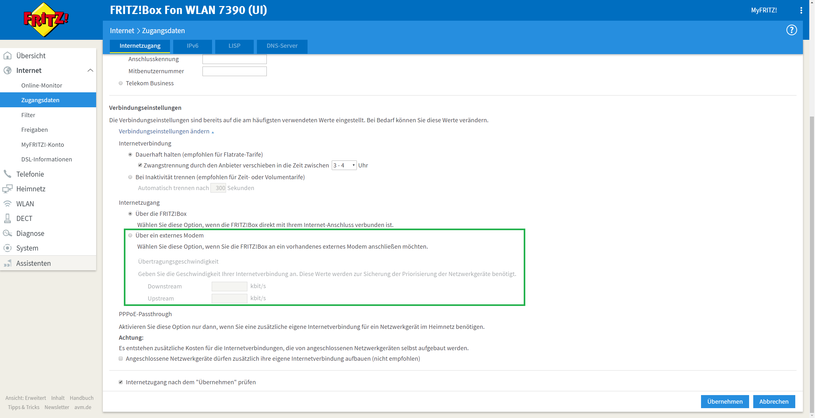This screenshot has width=815, height=418.
Task: Click the Übersicht home icon
Action: point(8,56)
